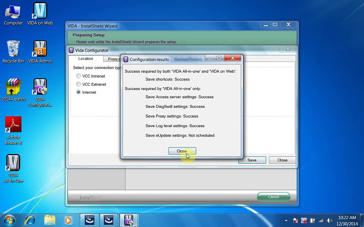Viewport: 364px width, 227px height.
Task: Open Action Center flag tray icon
Action: pyautogui.click(x=295, y=220)
